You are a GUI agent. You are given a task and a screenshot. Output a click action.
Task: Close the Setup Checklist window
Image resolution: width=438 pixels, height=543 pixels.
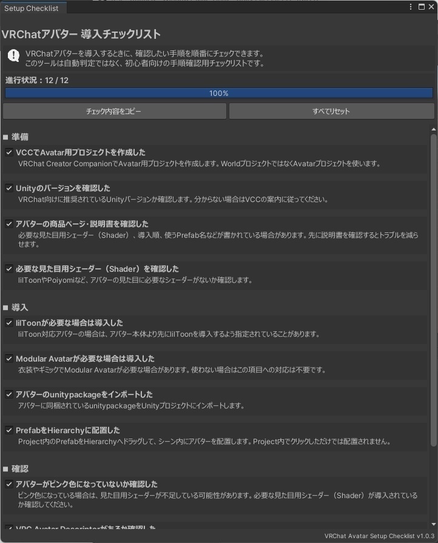(x=431, y=7)
